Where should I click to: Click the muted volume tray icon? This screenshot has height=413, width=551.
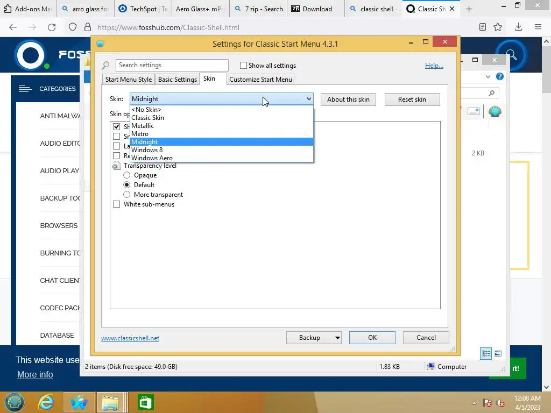click(x=500, y=403)
